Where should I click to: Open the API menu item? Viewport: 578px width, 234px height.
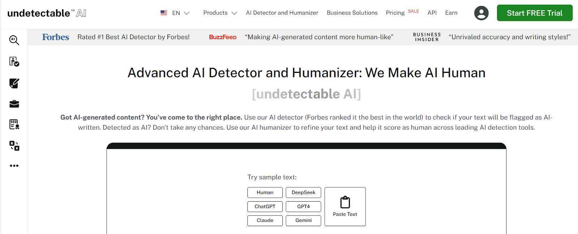[x=432, y=13]
